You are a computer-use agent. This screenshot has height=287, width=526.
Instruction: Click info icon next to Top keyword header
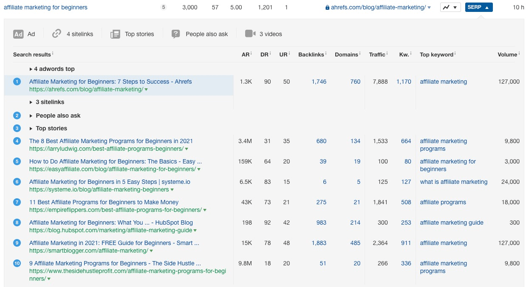click(x=455, y=53)
